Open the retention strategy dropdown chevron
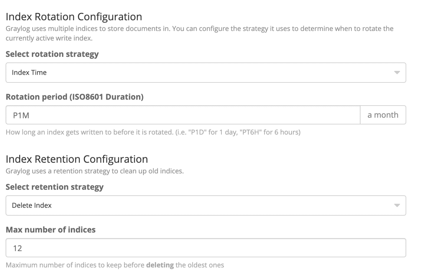The width and height of the screenshot is (422, 277). coord(397,205)
